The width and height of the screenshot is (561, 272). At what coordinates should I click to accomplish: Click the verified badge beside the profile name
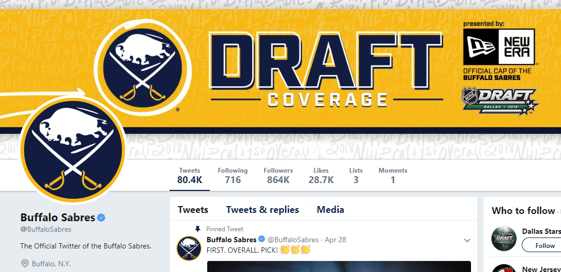tap(102, 217)
